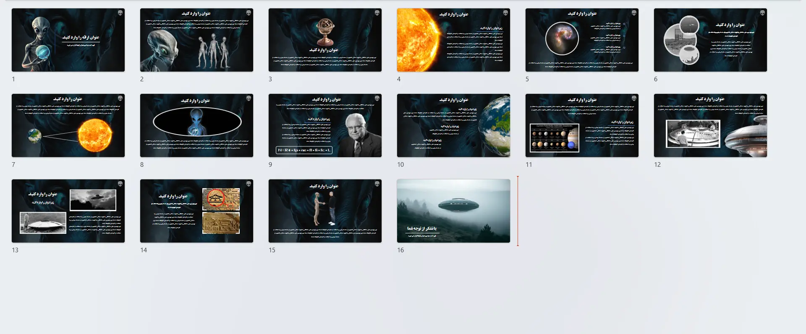Select slide 15 with alien-human handshake
Image resolution: width=806 pixels, height=334 pixels.
[325, 211]
